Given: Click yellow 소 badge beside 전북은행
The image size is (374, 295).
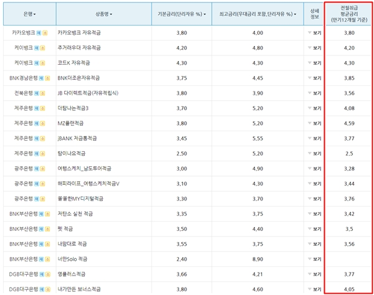Looking at the screenshot, I should click(x=42, y=93).
